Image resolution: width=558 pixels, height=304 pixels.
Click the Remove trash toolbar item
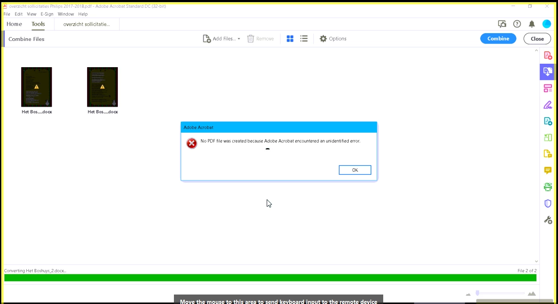(x=260, y=39)
